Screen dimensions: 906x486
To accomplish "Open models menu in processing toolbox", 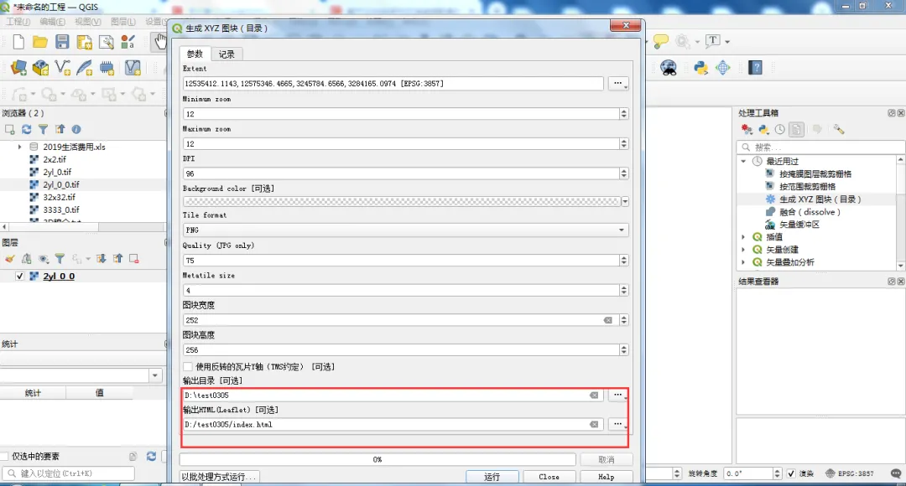I will click(747, 129).
